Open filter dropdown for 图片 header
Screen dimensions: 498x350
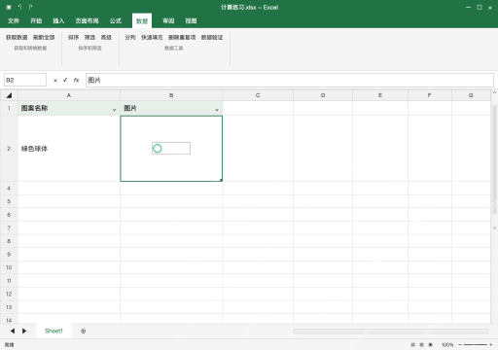pyautogui.click(x=217, y=110)
